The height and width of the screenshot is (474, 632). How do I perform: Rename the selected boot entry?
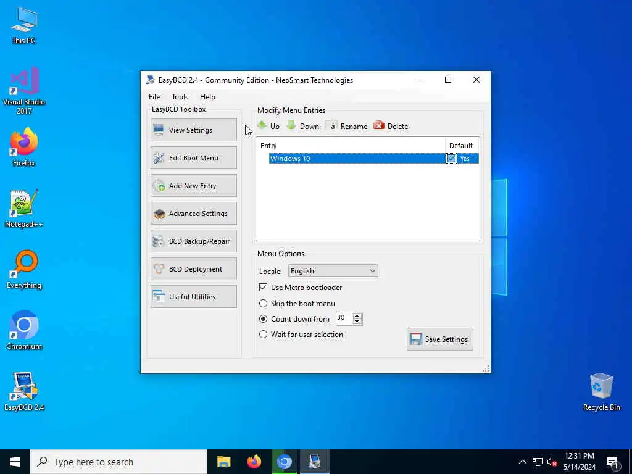pos(347,126)
